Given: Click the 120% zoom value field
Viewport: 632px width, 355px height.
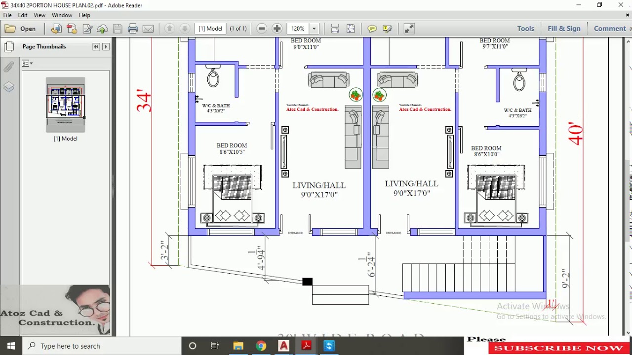Looking at the screenshot, I should tap(298, 29).
